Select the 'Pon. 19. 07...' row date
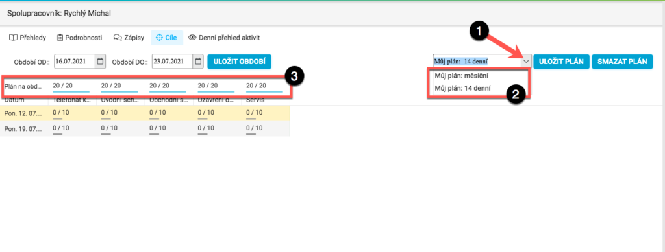 point(23,128)
